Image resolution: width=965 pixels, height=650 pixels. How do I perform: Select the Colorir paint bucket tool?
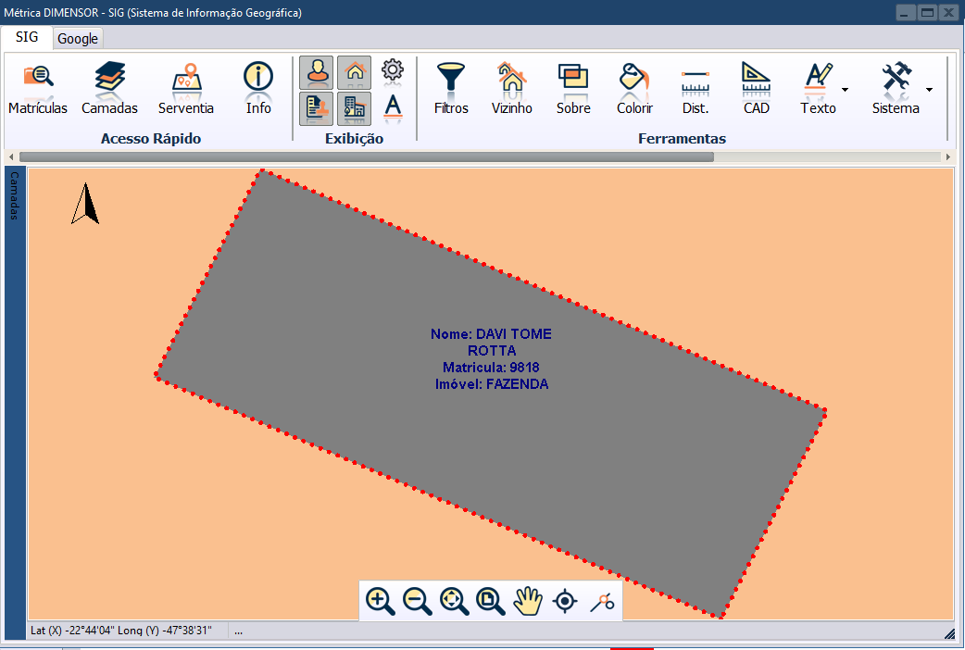click(x=634, y=88)
